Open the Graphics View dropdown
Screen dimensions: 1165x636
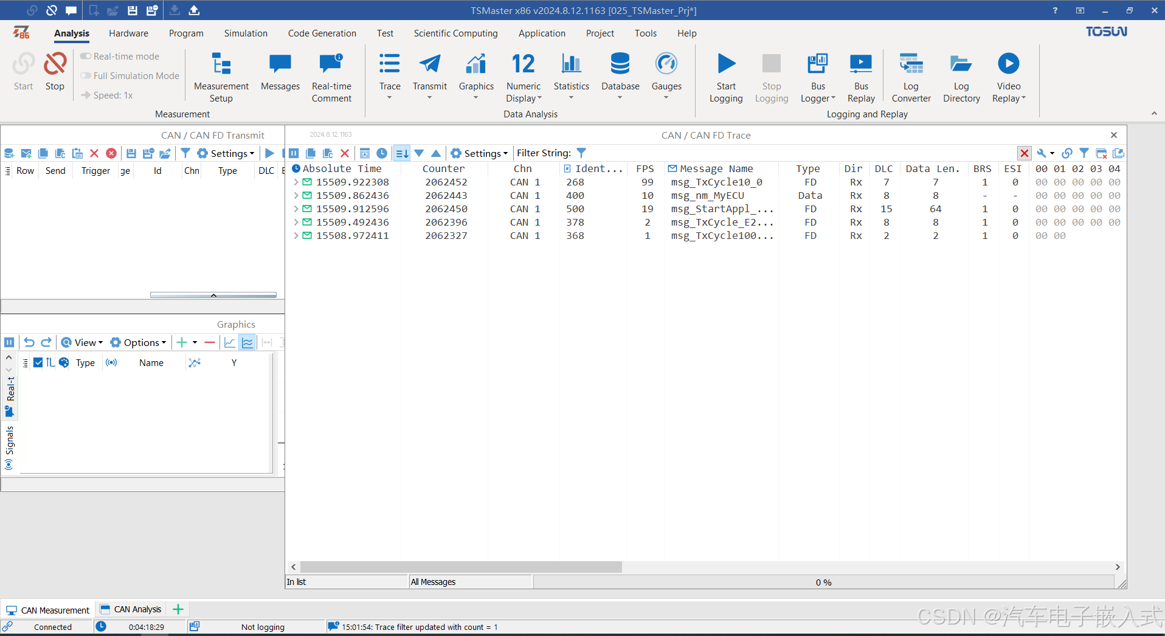82,342
